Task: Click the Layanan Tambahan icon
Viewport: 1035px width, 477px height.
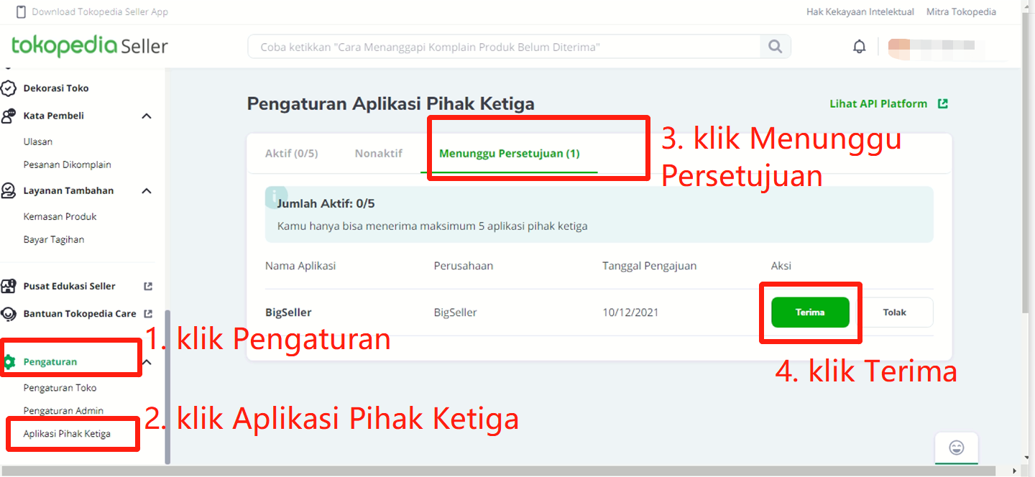Action: (9, 190)
